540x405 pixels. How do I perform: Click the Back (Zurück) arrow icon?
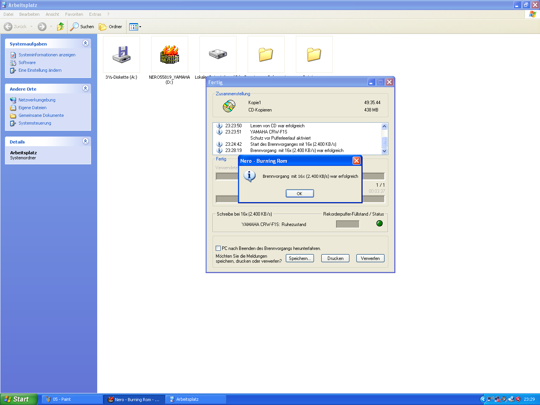point(8,27)
